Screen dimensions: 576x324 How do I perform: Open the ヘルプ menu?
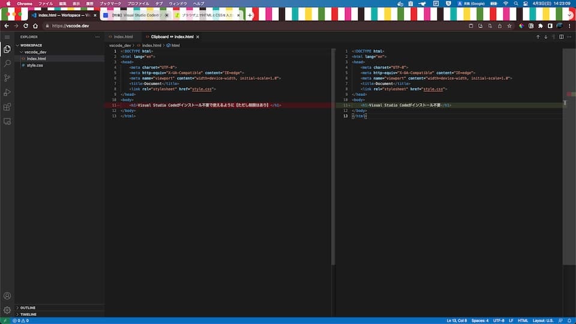click(x=199, y=4)
